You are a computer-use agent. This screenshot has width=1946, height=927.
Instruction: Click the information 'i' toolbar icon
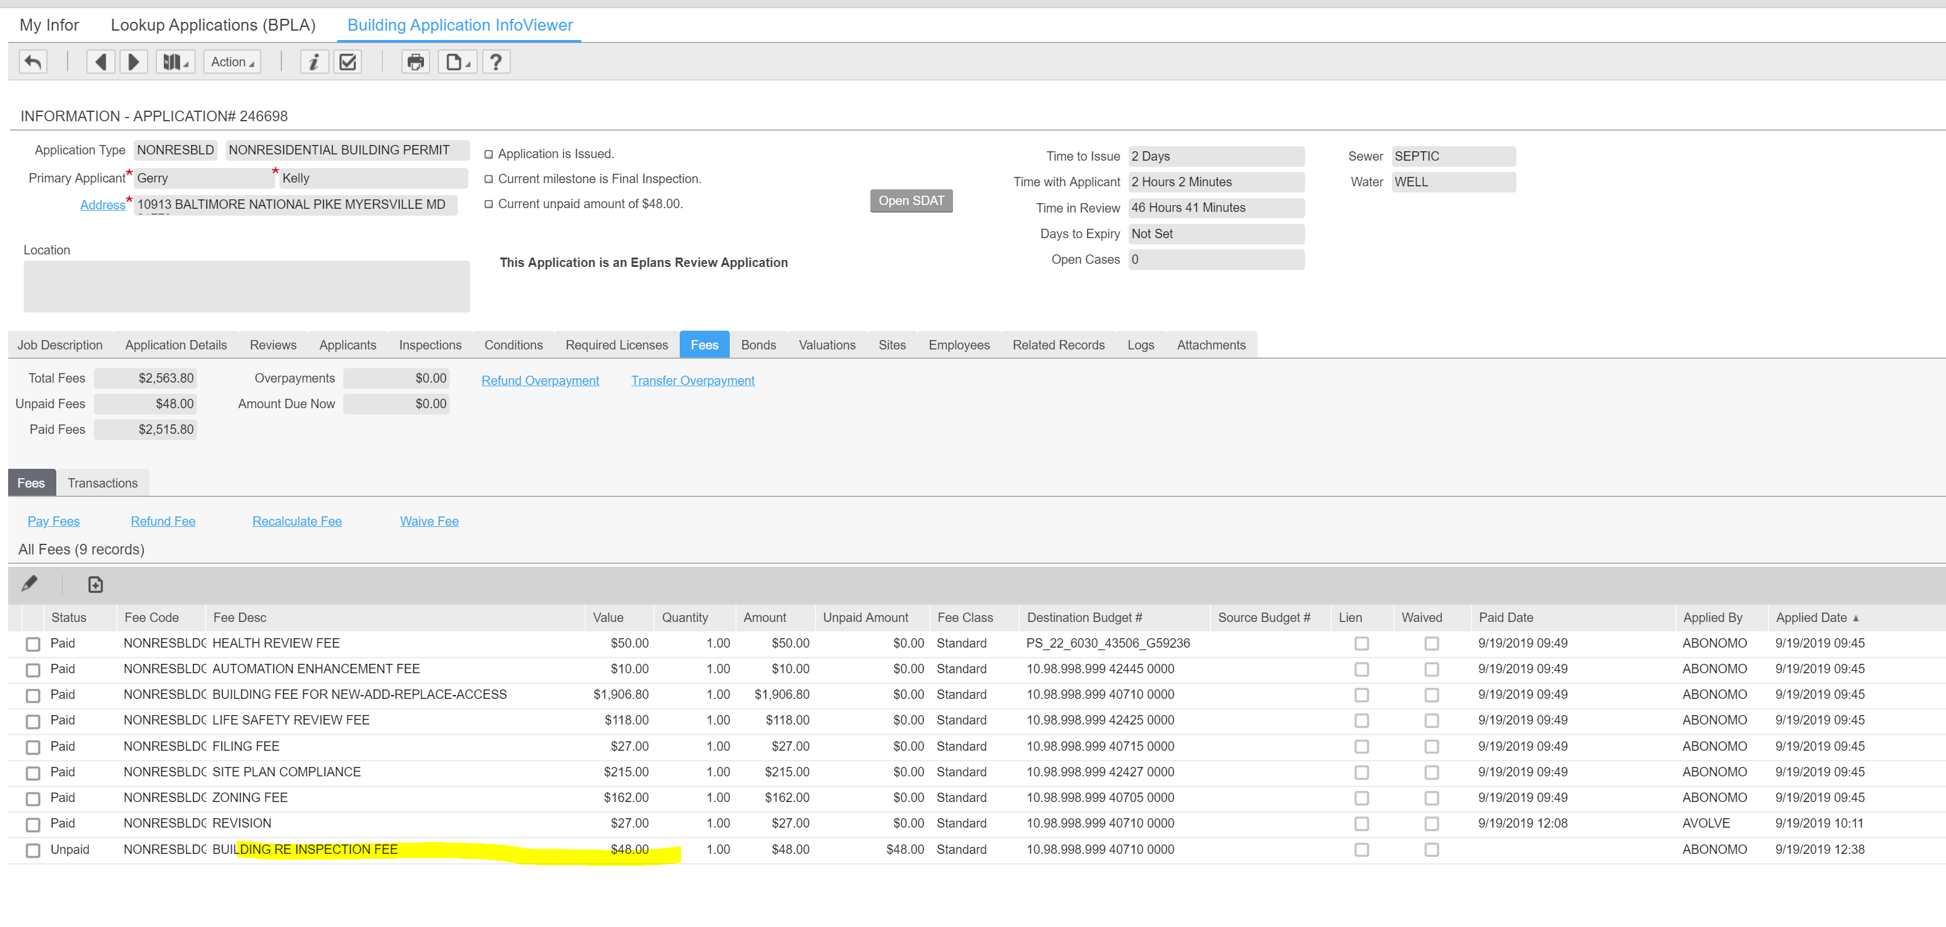click(313, 62)
